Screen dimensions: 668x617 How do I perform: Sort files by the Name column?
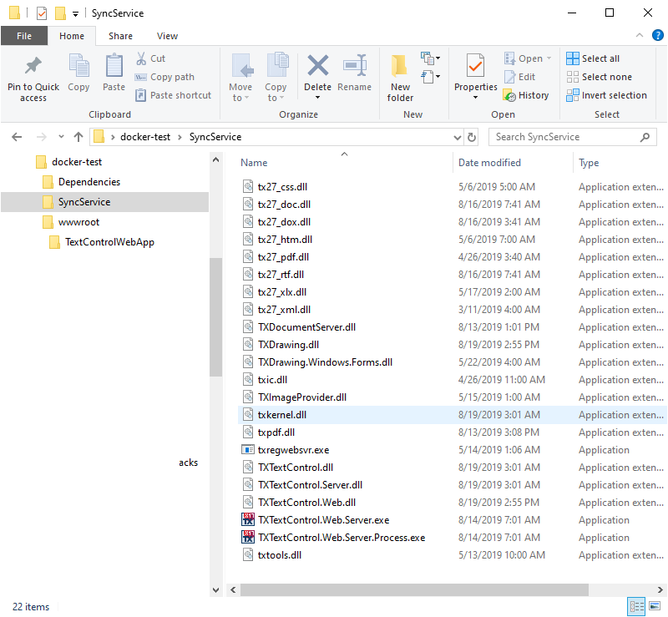pyautogui.click(x=254, y=163)
